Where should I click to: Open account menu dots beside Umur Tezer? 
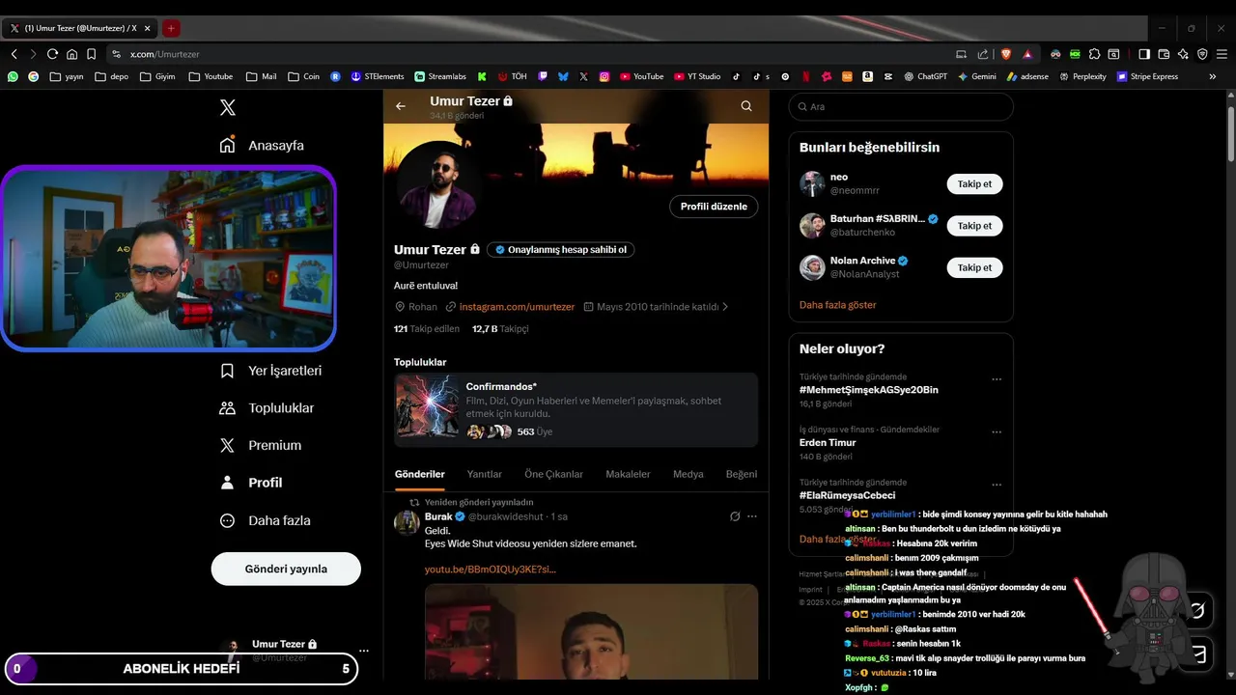tap(364, 651)
